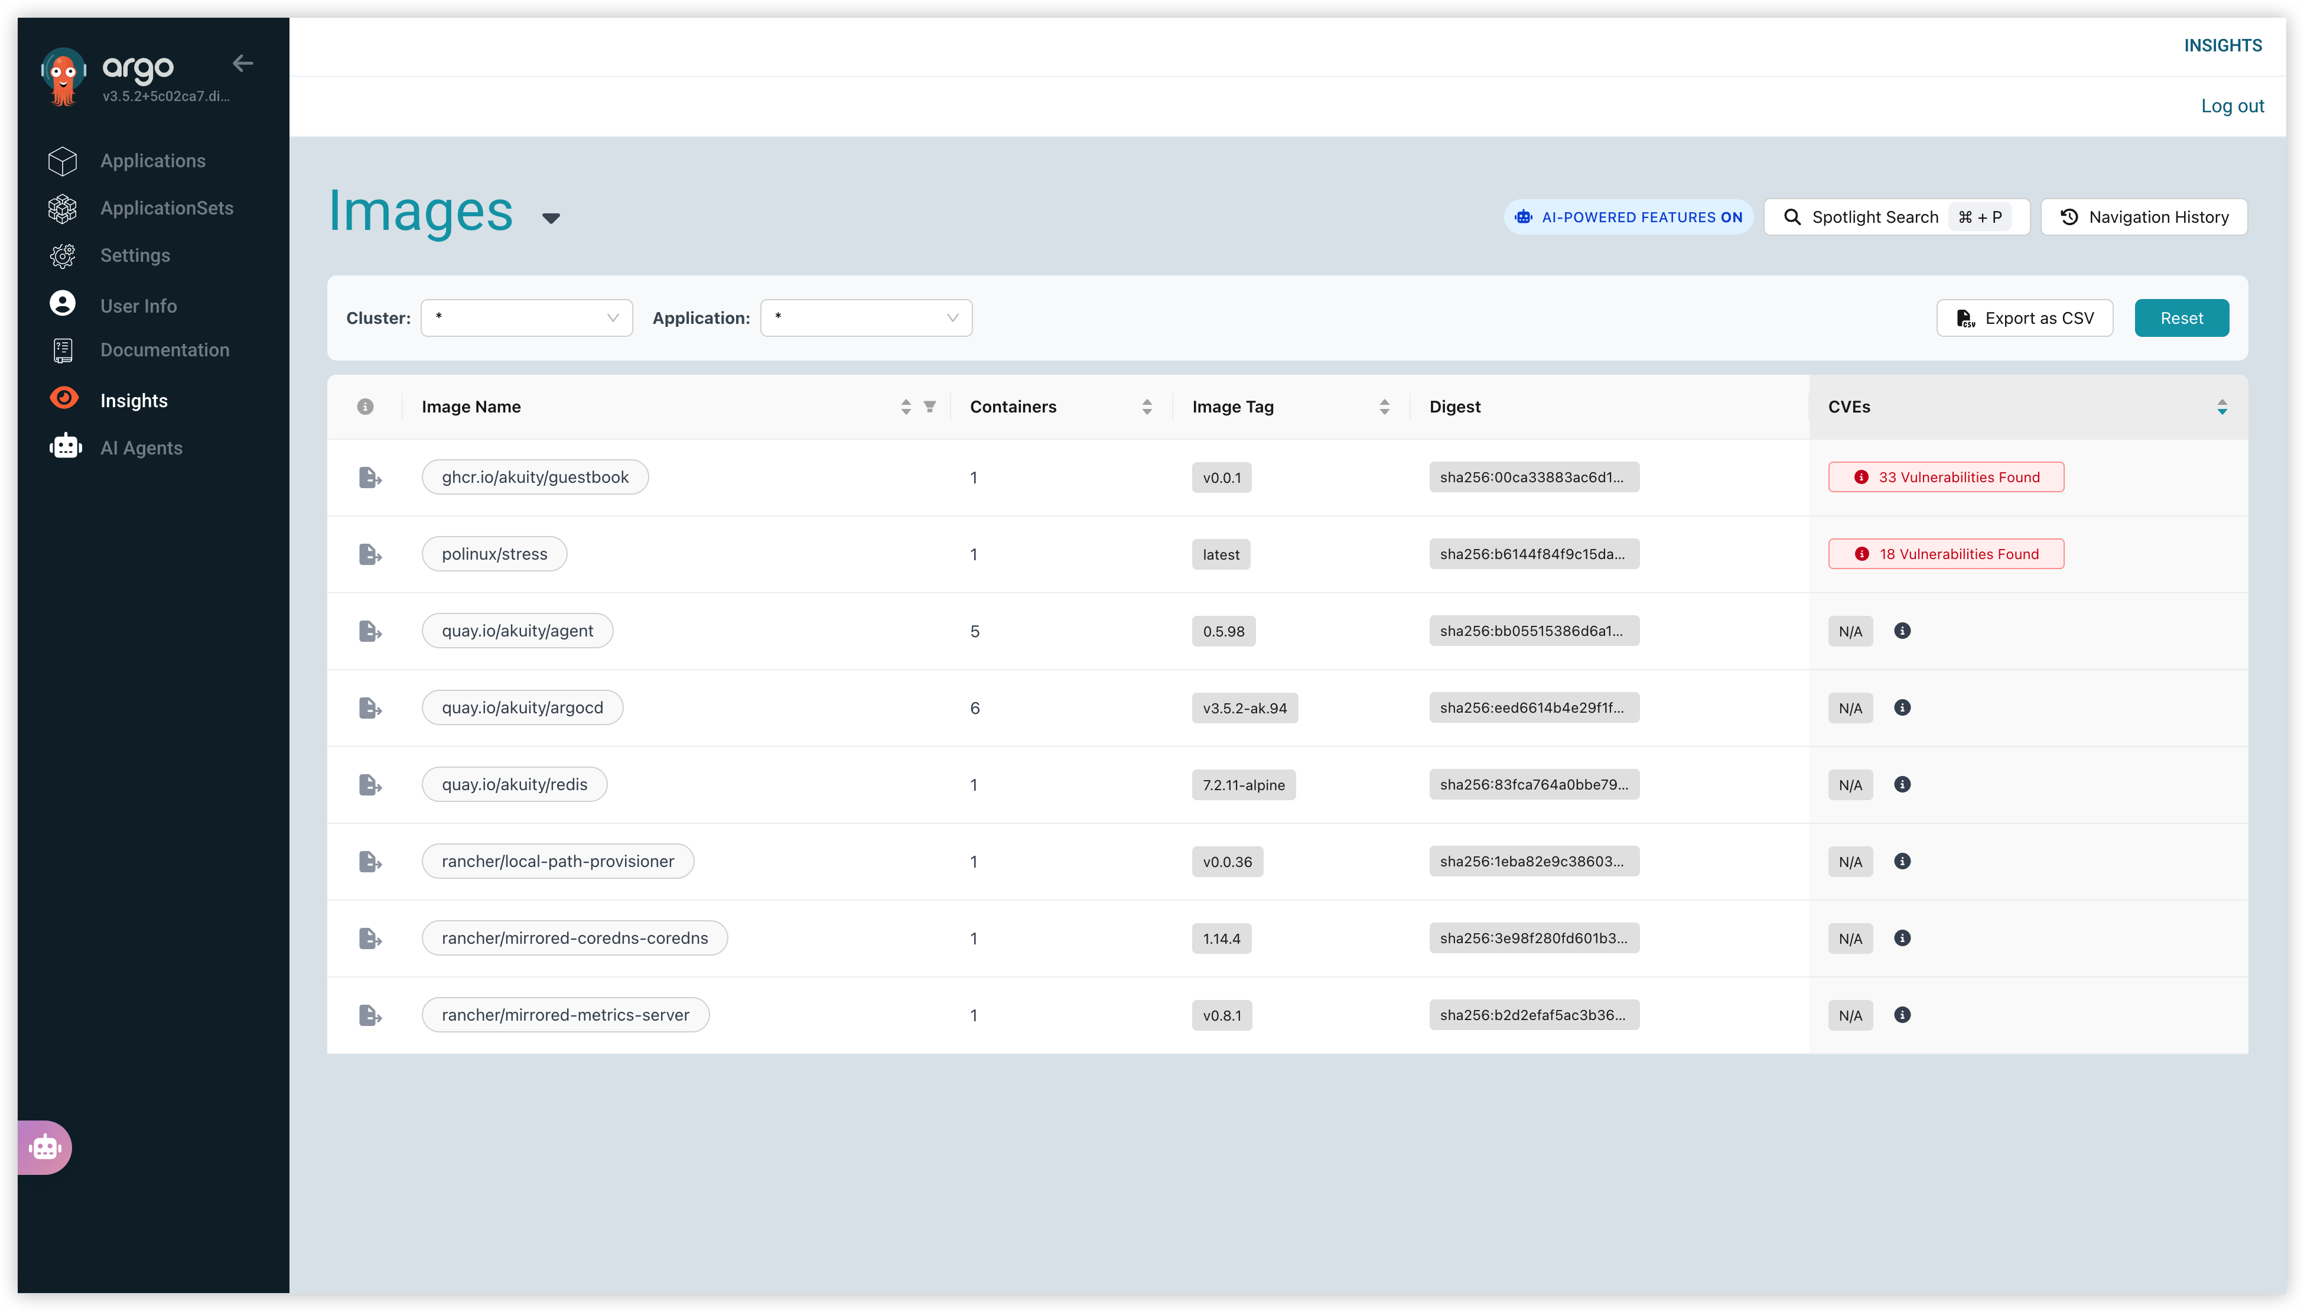This screenshot has height=1312, width=2304.
Task: Sort by Image Name column
Action: [x=905, y=407]
